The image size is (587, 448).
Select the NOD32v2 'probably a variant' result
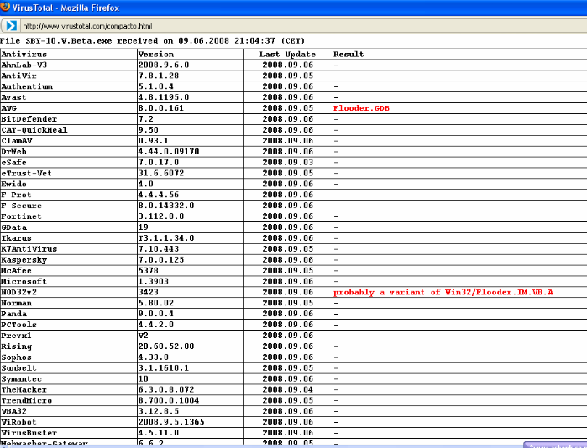click(443, 292)
